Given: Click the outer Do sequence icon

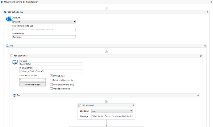Looking at the screenshot, I should coord(8,46).
